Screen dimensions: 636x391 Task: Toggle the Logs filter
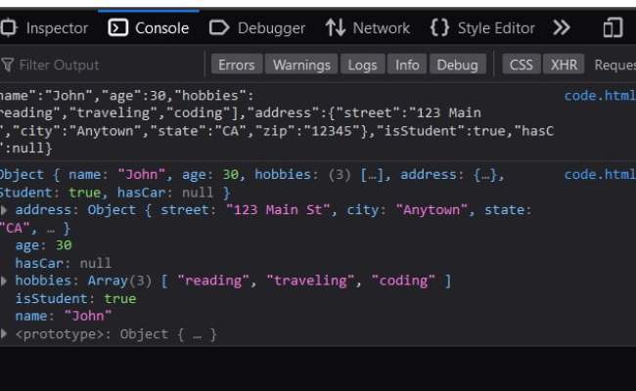tap(363, 65)
